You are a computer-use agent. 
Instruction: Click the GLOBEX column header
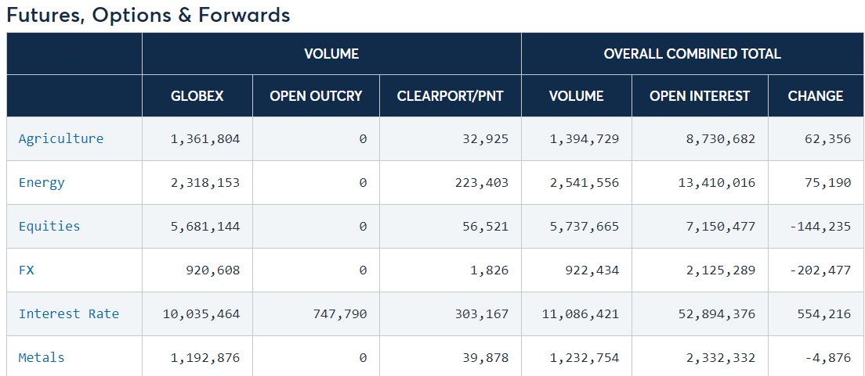[197, 96]
